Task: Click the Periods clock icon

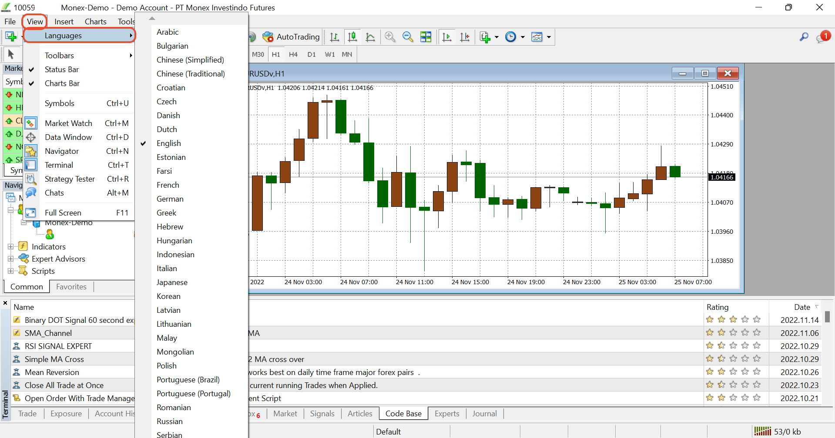Action: pos(510,37)
